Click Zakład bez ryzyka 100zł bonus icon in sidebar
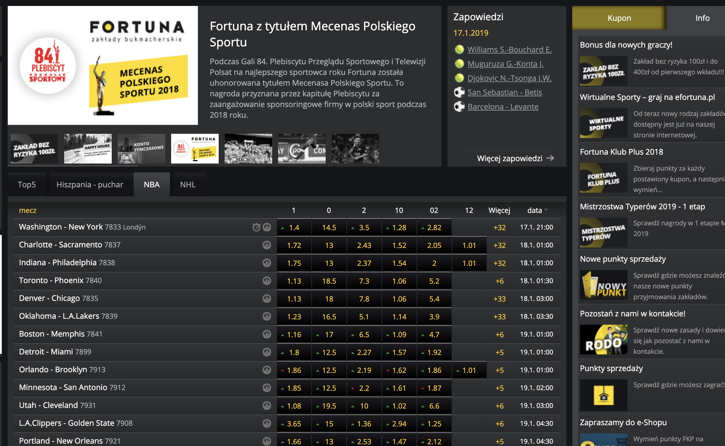Screen dimensions: 725x446 [x=603, y=71]
